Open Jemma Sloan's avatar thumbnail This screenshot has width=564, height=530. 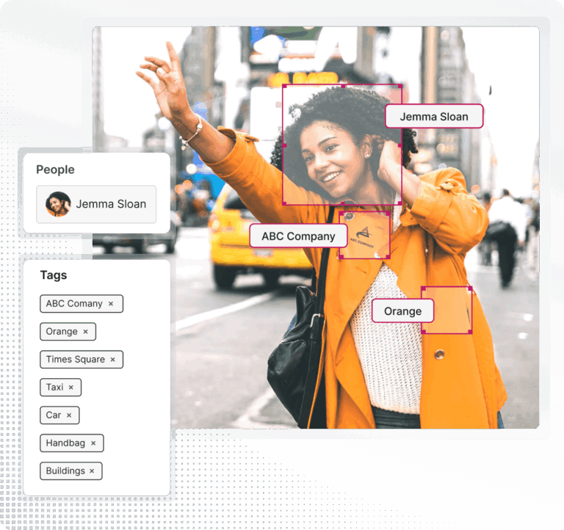click(58, 204)
